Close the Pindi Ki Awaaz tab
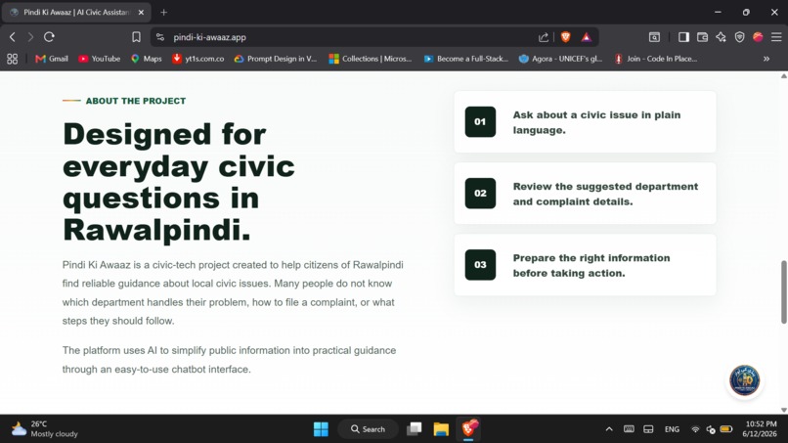Screen dimensions: 788x443 [141, 13]
